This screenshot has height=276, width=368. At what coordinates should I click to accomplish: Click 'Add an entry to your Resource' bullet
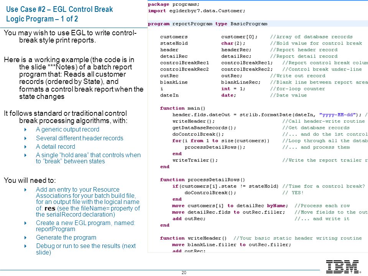point(88,202)
